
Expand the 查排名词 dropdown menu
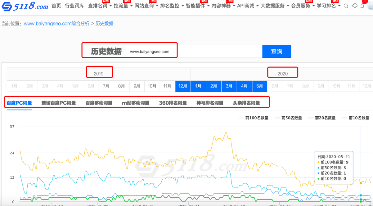click(x=100, y=6)
